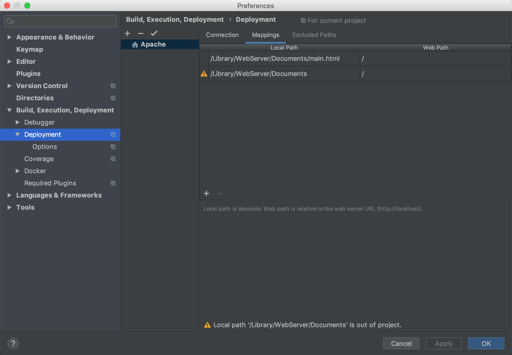Remove the Apache server using the minus icon
The image size is (512, 355).
coord(141,33)
